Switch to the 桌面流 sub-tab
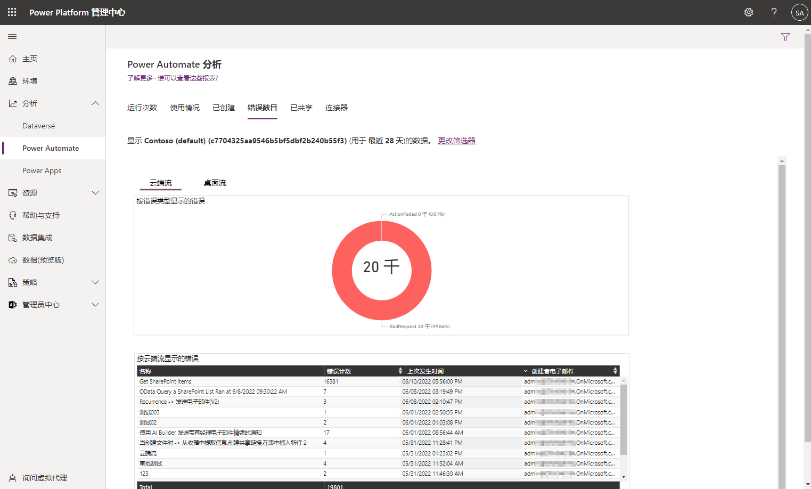 pyautogui.click(x=215, y=183)
